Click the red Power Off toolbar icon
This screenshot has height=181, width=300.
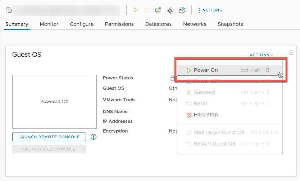(x=146, y=10)
